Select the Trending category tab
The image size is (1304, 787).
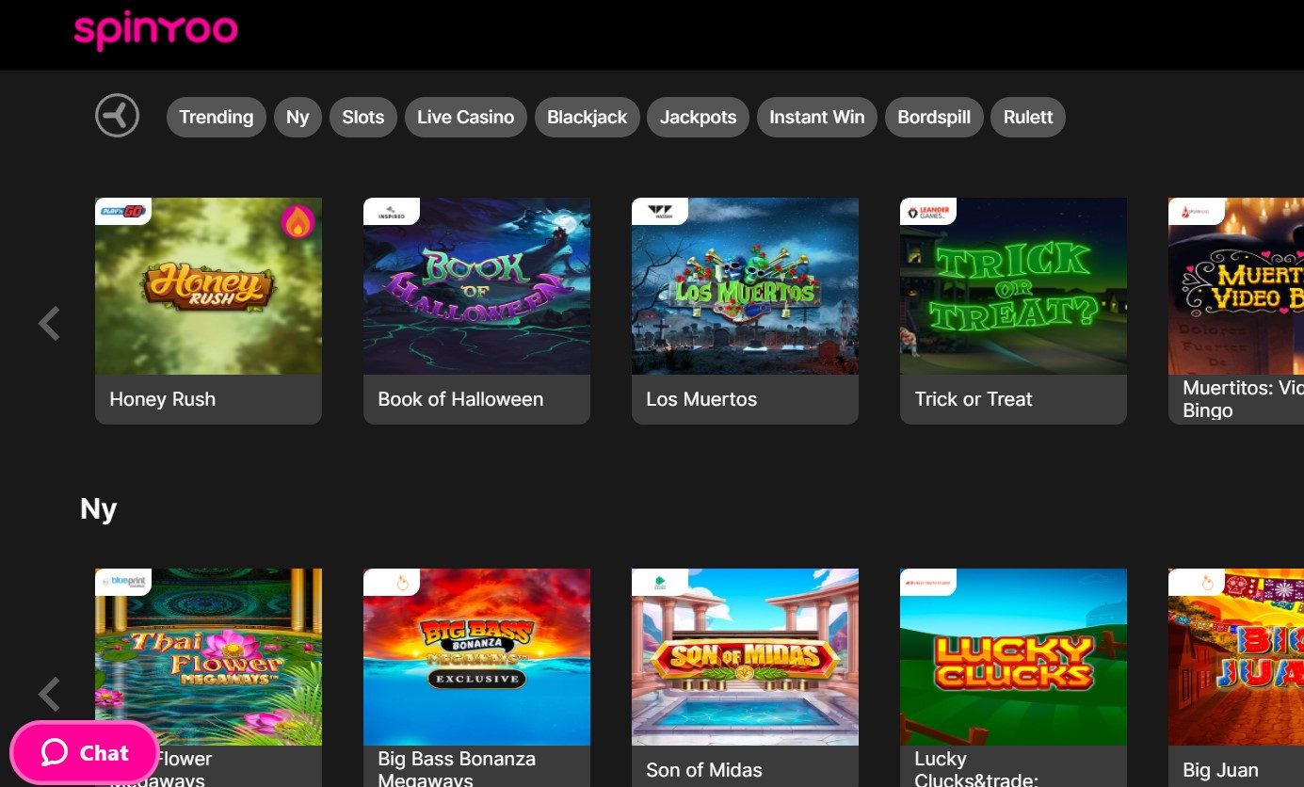pyautogui.click(x=216, y=118)
